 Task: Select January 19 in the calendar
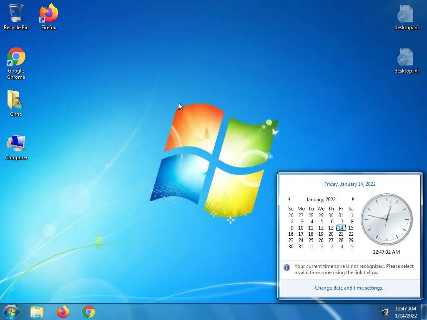click(x=321, y=234)
